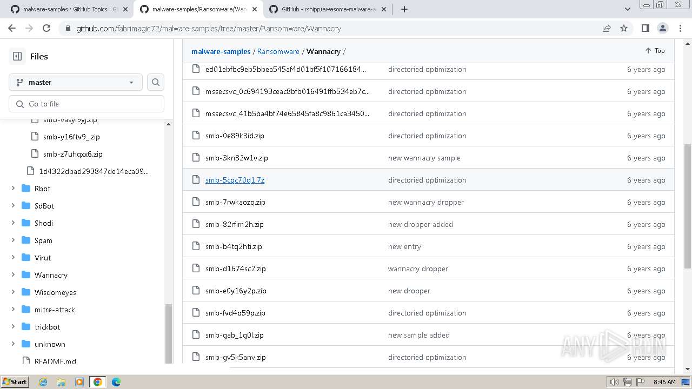The width and height of the screenshot is (692, 389).
Task: Open smb-e0y16y2p.zip file
Action: coord(236,291)
